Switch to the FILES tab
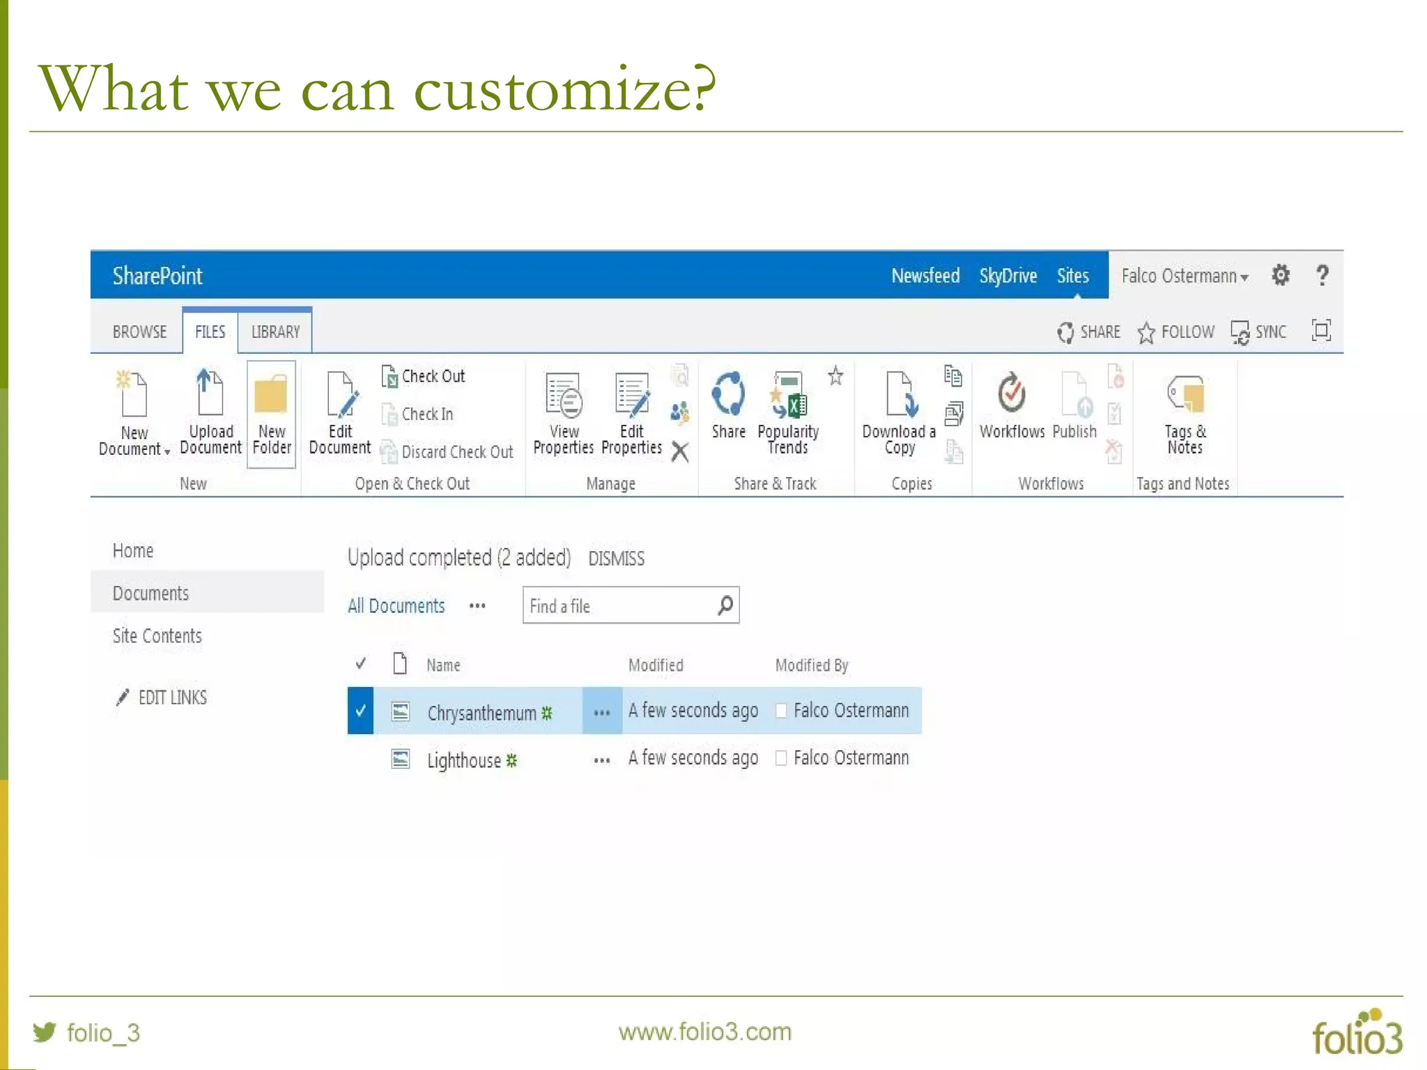The image size is (1427, 1070). (x=210, y=332)
